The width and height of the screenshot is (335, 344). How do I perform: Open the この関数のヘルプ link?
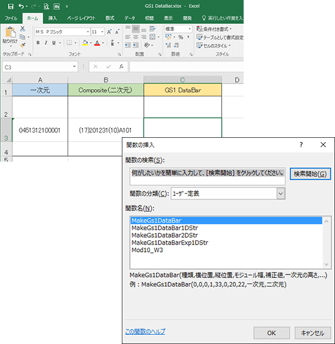click(x=145, y=331)
